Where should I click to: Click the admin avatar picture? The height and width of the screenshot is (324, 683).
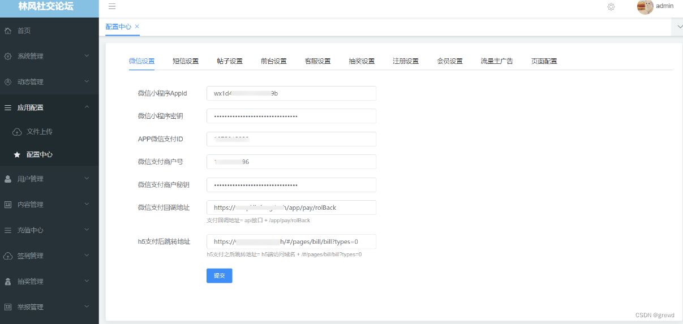(x=645, y=7)
